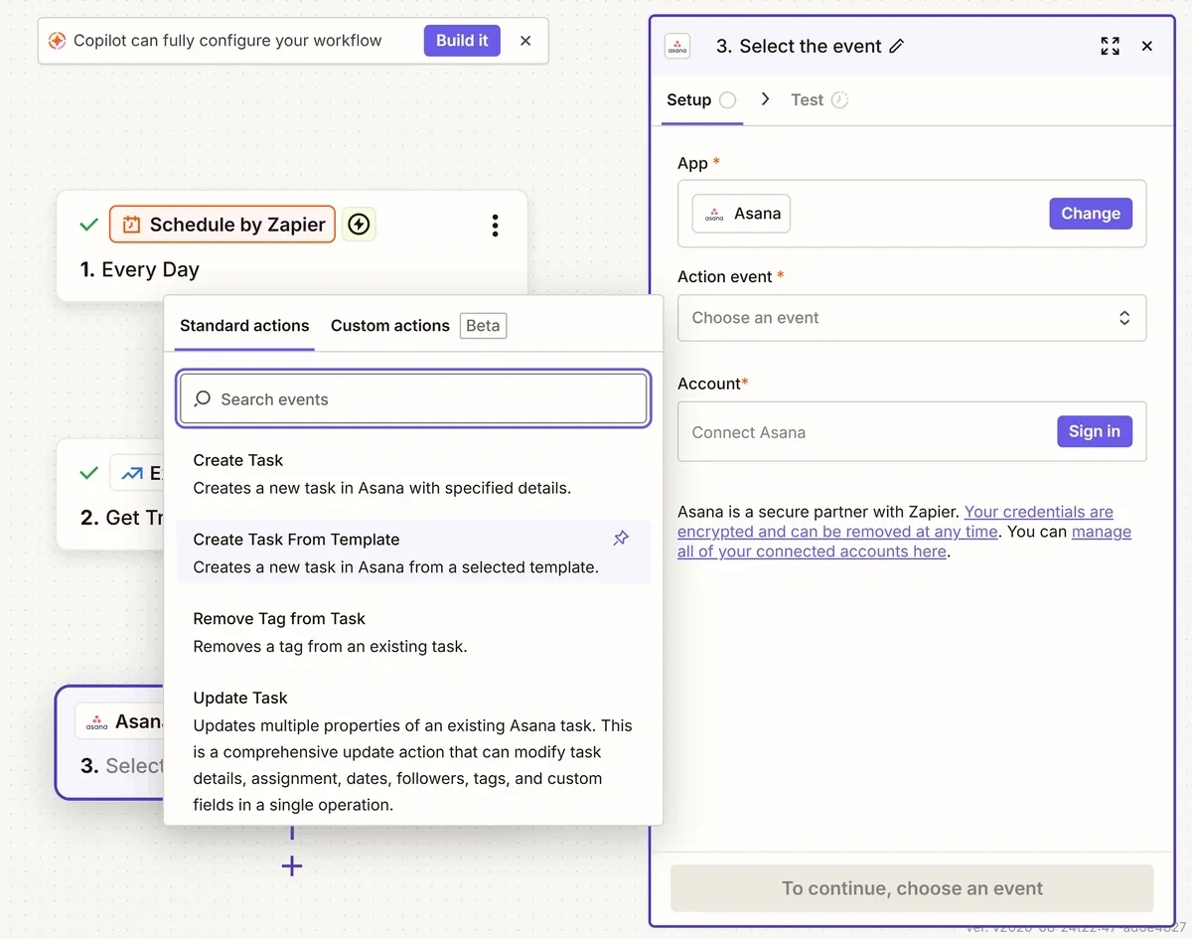Viewport: 1192px width, 939px height.
Task: Select the Custom actions tab
Action: click(390, 325)
